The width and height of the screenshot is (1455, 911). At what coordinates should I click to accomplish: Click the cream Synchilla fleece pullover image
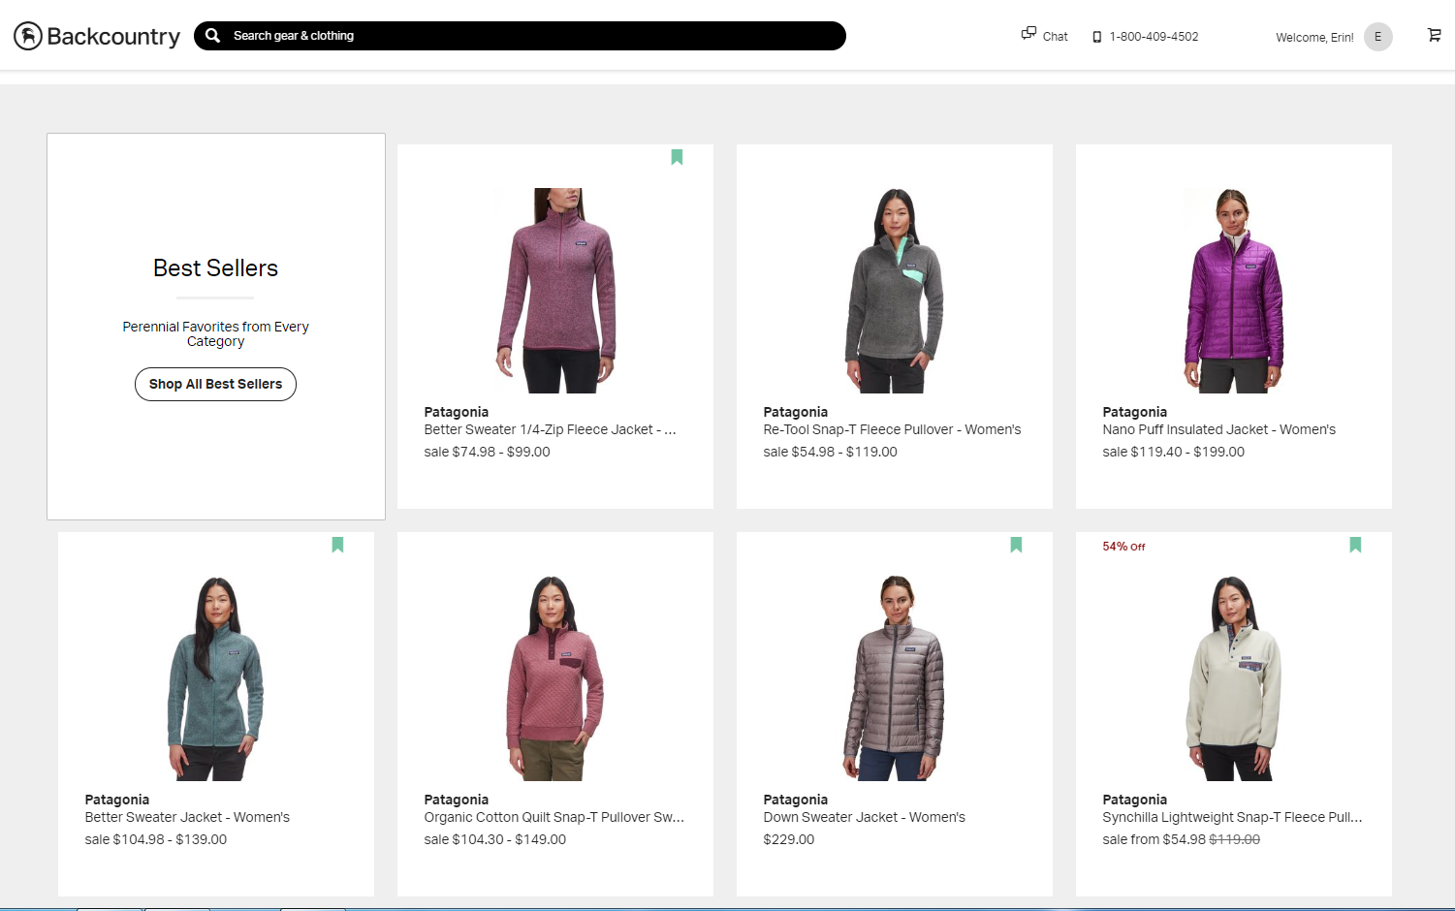pyautogui.click(x=1234, y=678)
